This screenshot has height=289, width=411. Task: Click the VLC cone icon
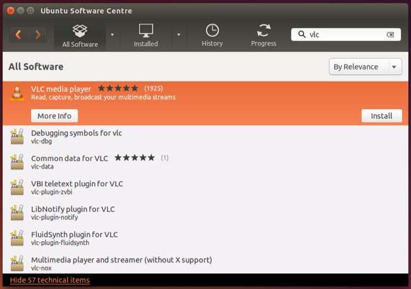click(x=17, y=93)
